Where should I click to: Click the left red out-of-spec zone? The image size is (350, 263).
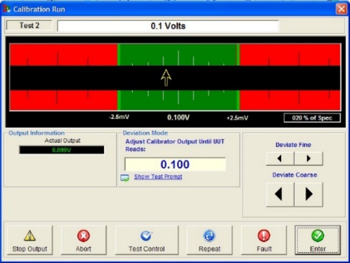click(x=63, y=54)
